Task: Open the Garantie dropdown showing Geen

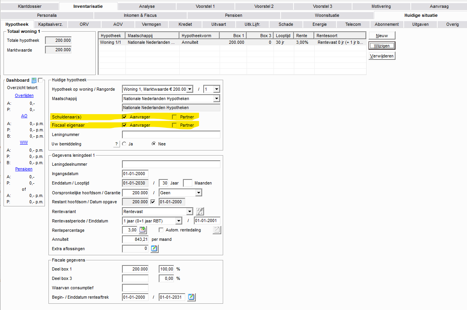Action: click(x=199, y=193)
